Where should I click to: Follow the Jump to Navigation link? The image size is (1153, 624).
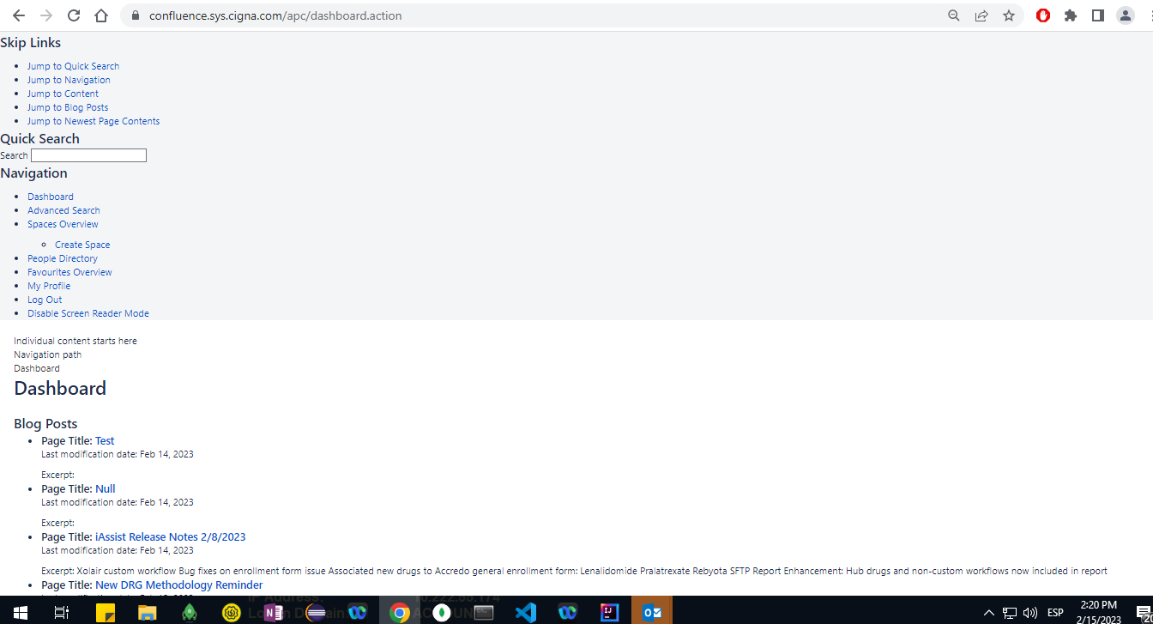point(69,80)
